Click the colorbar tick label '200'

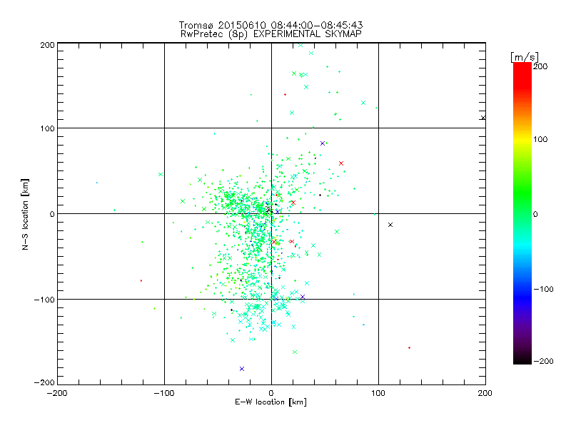540,66
